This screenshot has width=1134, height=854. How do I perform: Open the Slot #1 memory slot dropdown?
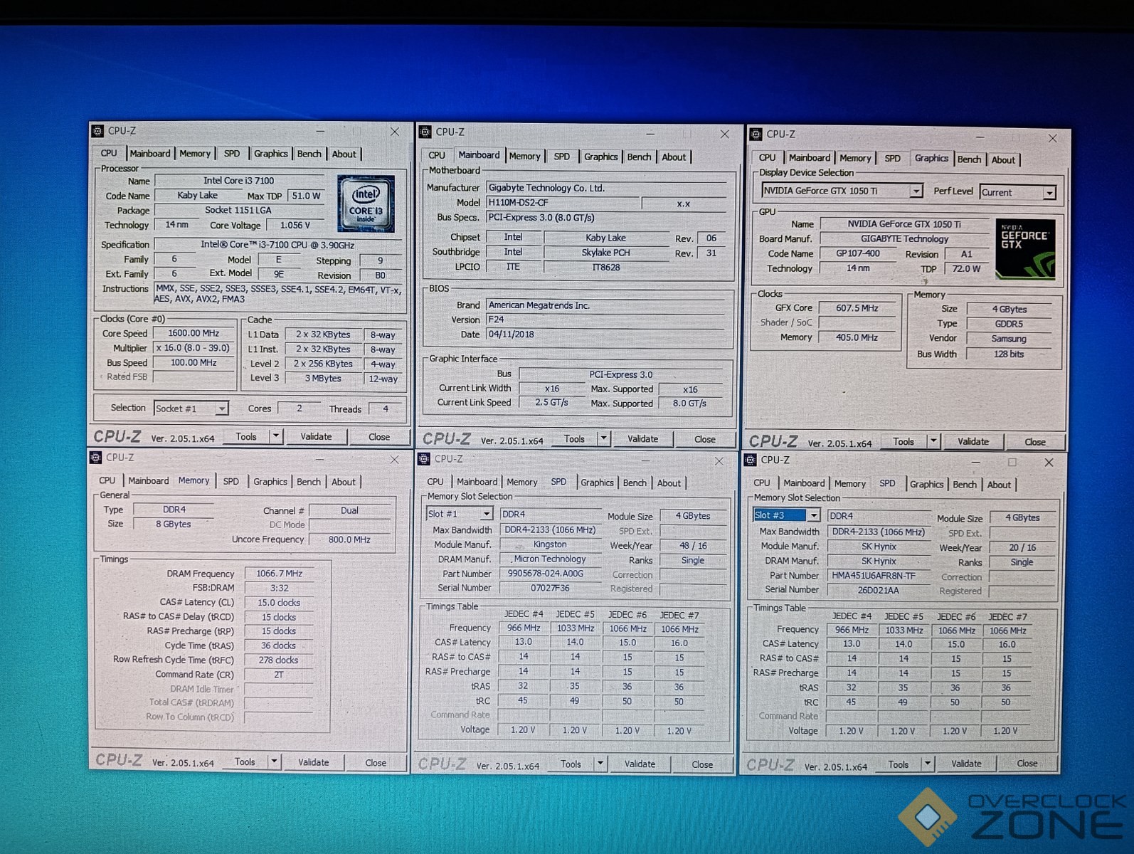click(487, 514)
